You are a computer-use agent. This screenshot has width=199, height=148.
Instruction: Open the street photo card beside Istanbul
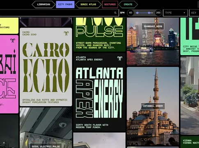click(x=190, y=96)
